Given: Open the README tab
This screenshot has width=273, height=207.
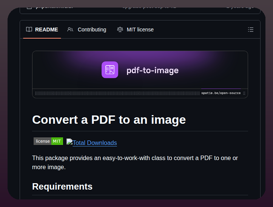Looking at the screenshot, I should click(x=42, y=30).
